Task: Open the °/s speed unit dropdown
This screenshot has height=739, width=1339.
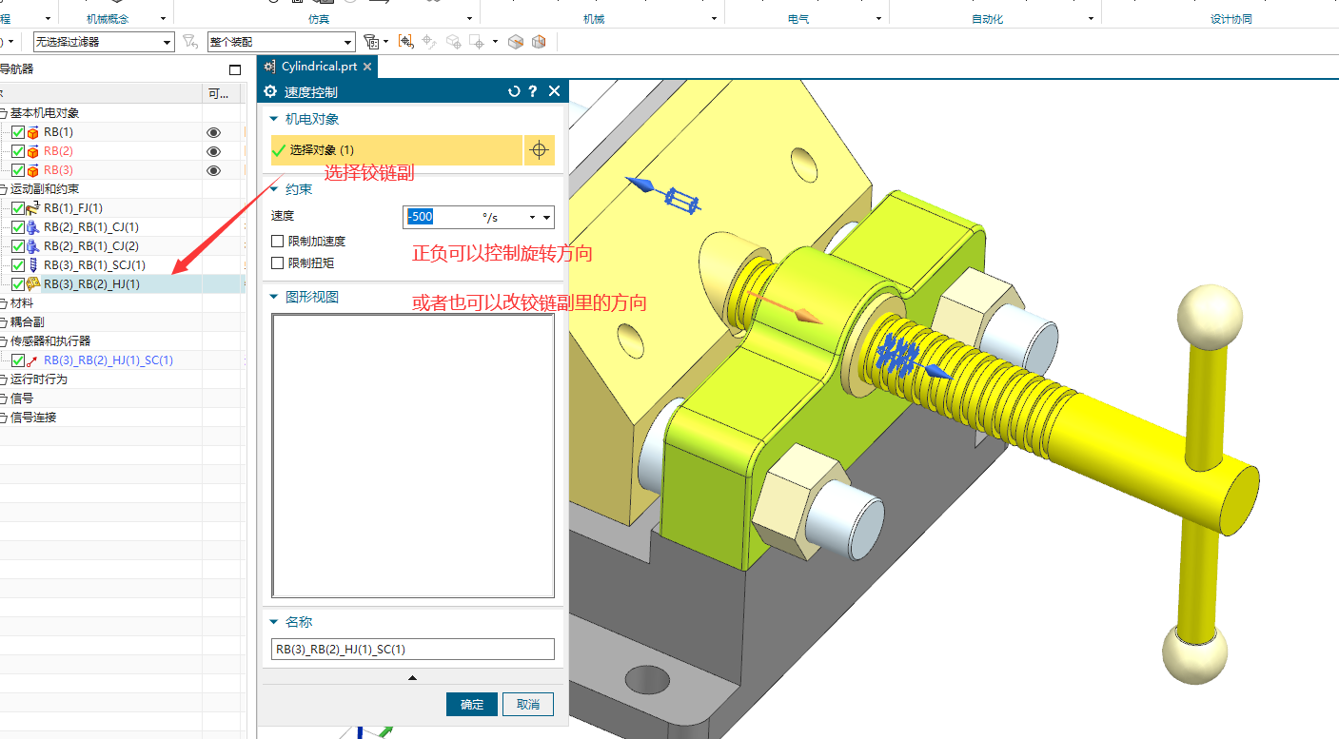Action: click(x=532, y=218)
